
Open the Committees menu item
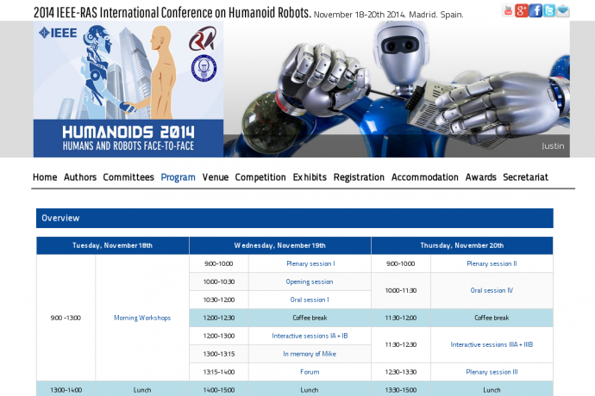[128, 177]
